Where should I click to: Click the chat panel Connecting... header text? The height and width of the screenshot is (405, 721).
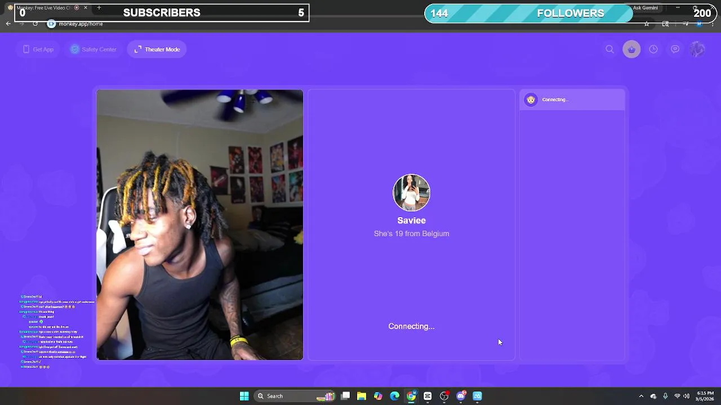555,100
